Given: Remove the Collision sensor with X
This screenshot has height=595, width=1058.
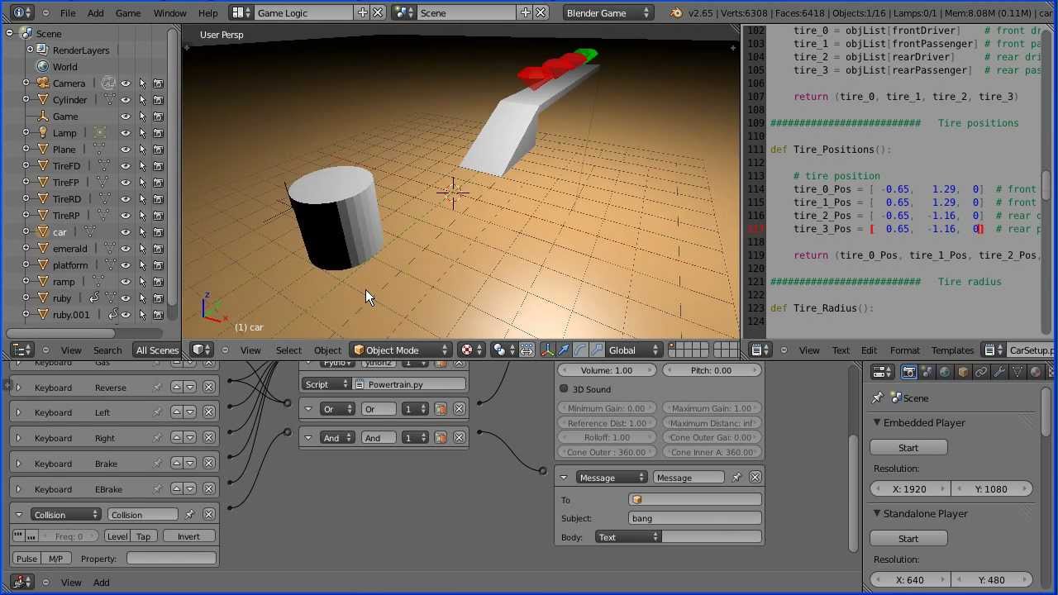Looking at the screenshot, I should coord(208,514).
